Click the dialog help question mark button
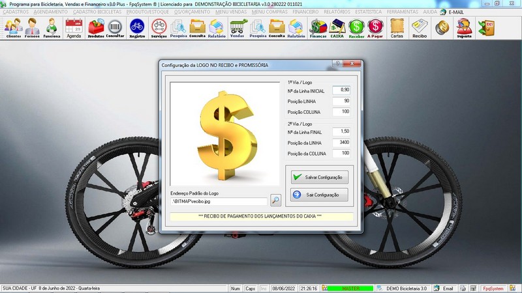522x293 pixels. pos(337,63)
